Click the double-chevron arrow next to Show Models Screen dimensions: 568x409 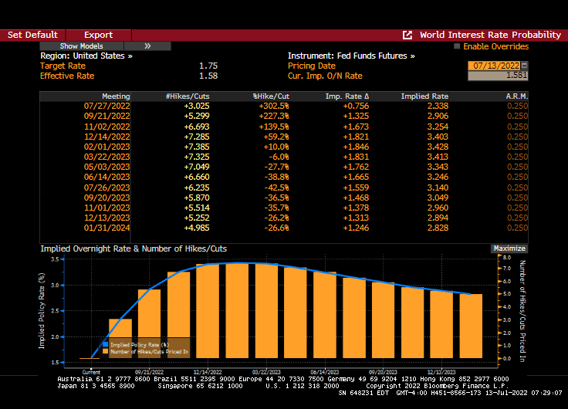147,46
